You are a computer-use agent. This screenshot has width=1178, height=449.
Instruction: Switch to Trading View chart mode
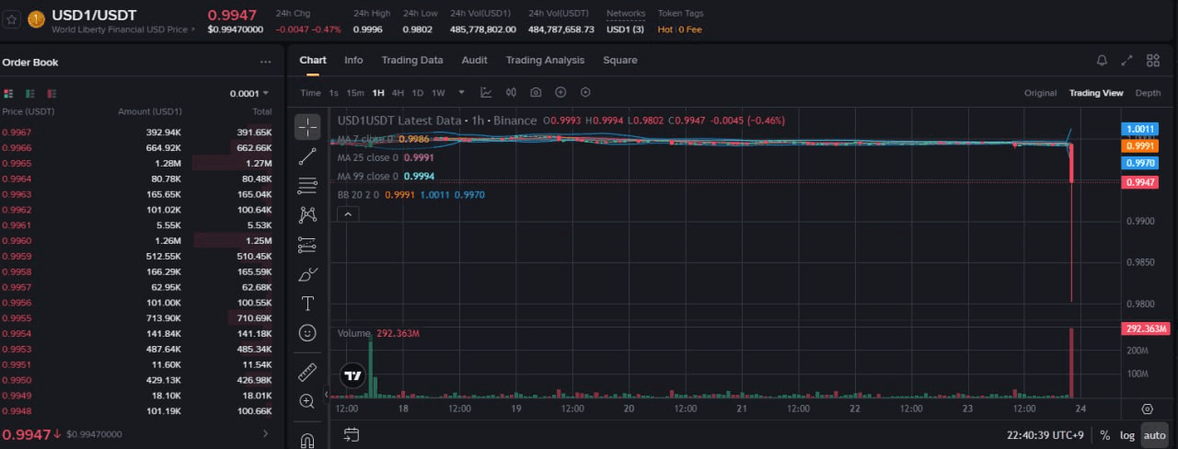click(1096, 93)
